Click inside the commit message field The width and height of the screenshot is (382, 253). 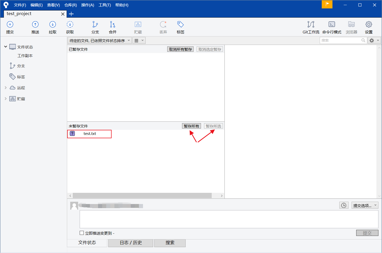coord(229,219)
